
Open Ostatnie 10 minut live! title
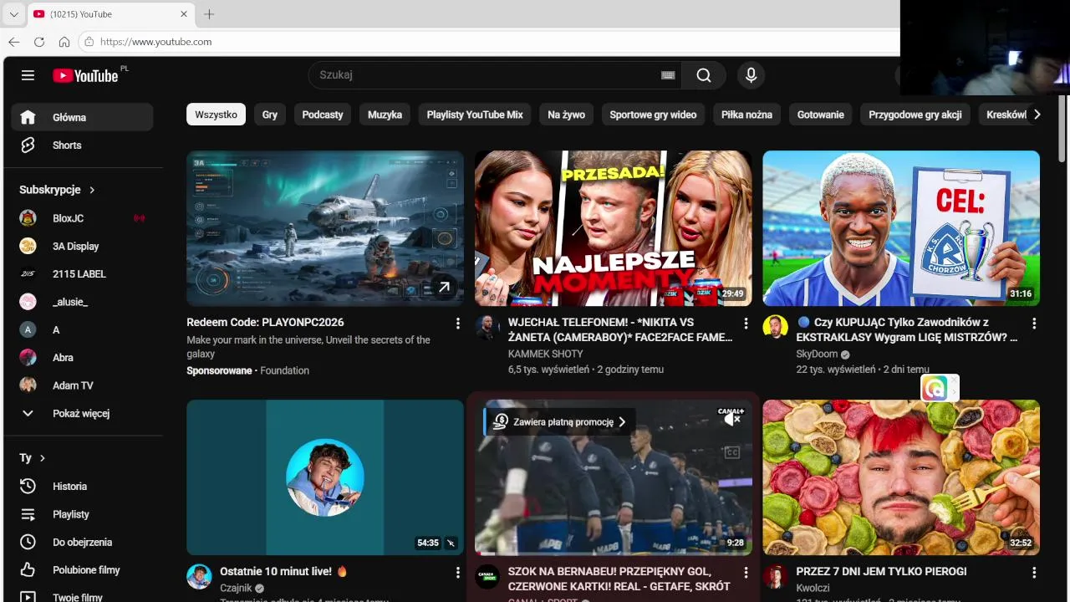pos(283,571)
